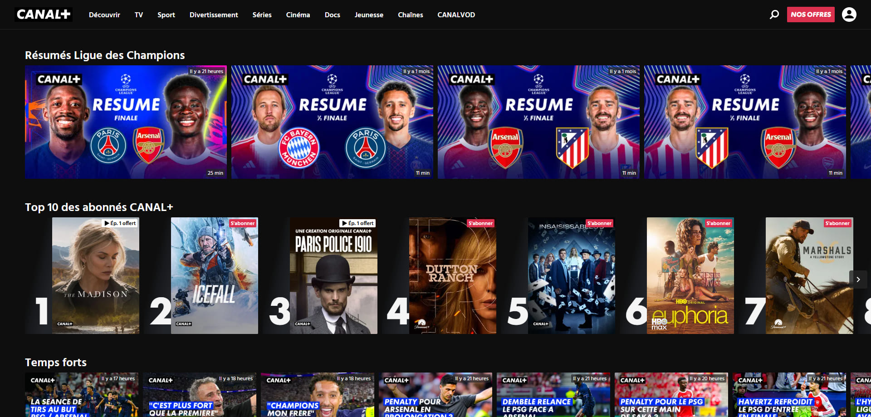Viewport: 871px width, 417px height.
Task: Open the Icefall poster ranked number 2
Action: click(215, 276)
